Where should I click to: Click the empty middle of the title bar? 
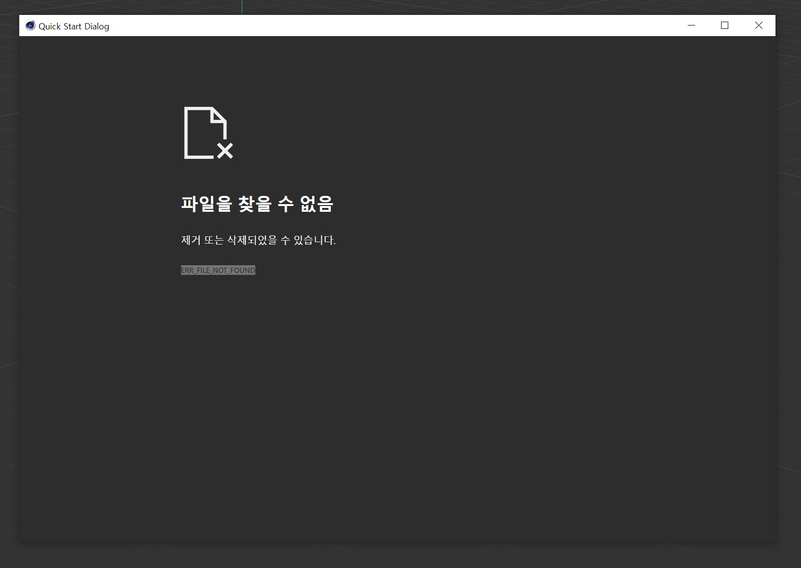click(385, 26)
